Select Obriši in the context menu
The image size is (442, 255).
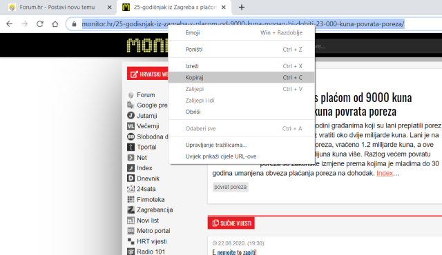click(x=241, y=112)
